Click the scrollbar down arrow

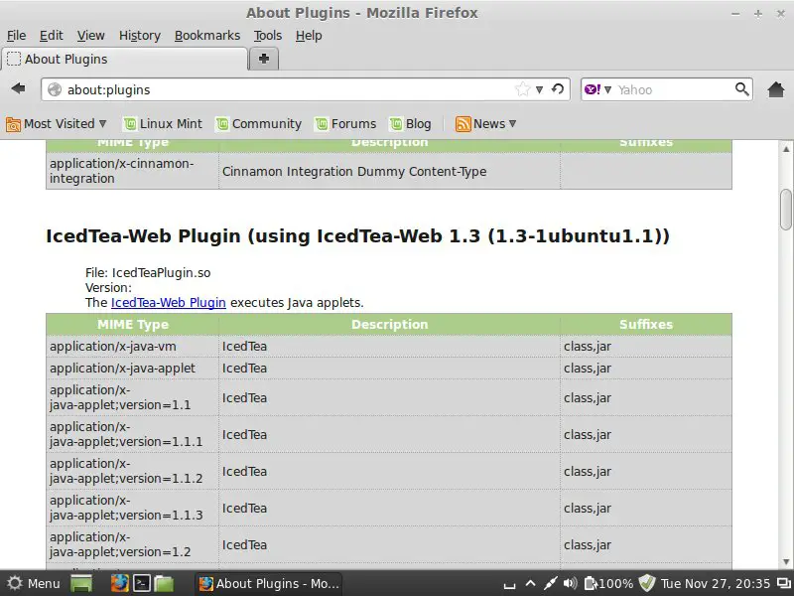pos(786,561)
